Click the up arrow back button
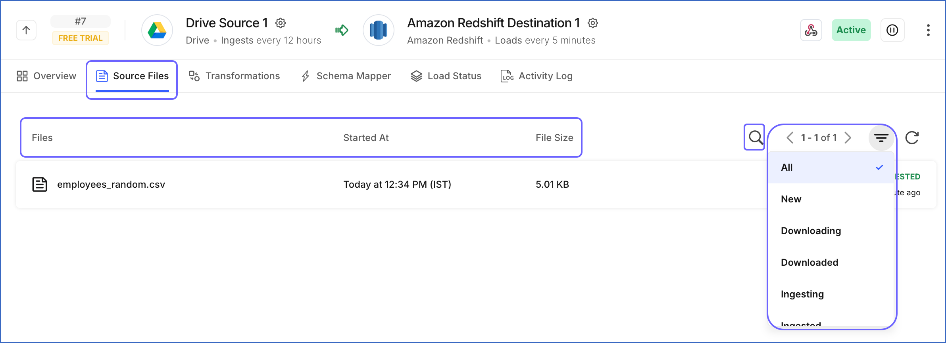The image size is (946, 343). (26, 30)
